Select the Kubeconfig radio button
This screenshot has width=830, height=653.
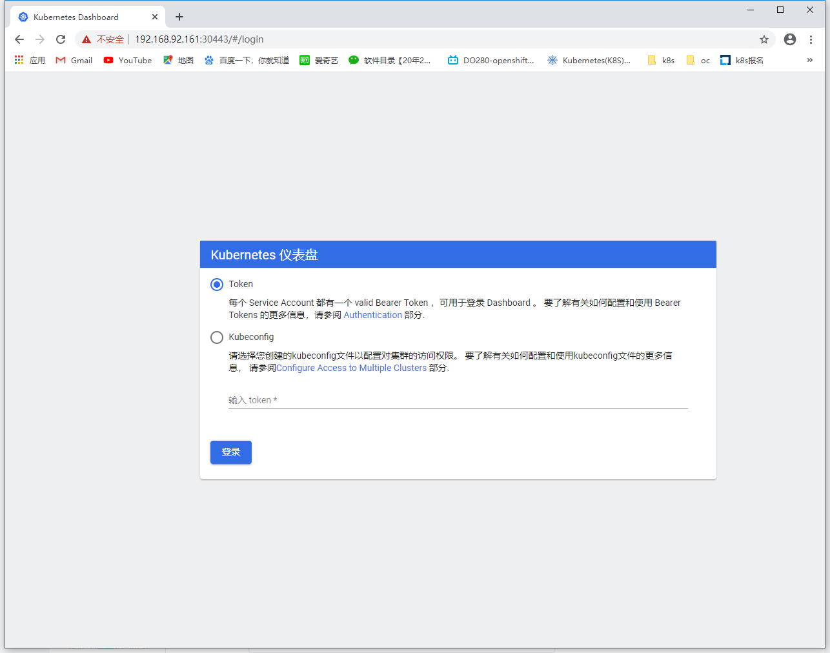[217, 337]
